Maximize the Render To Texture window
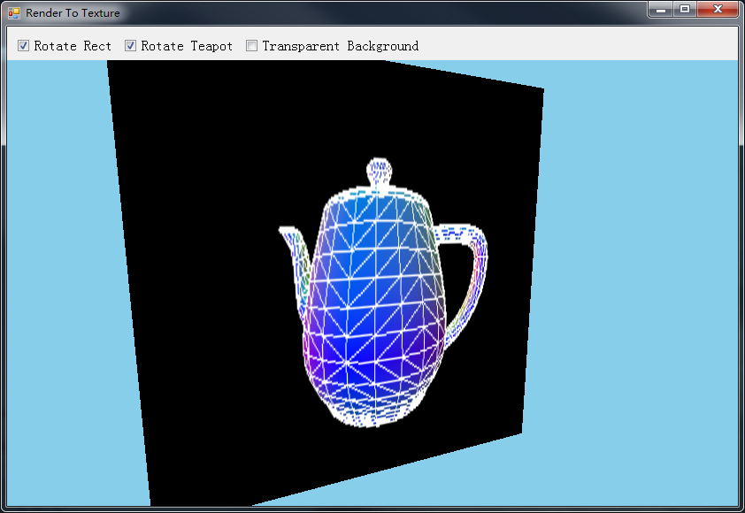The image size is (745, 513). pyautogui.click(x=685, y=9)
